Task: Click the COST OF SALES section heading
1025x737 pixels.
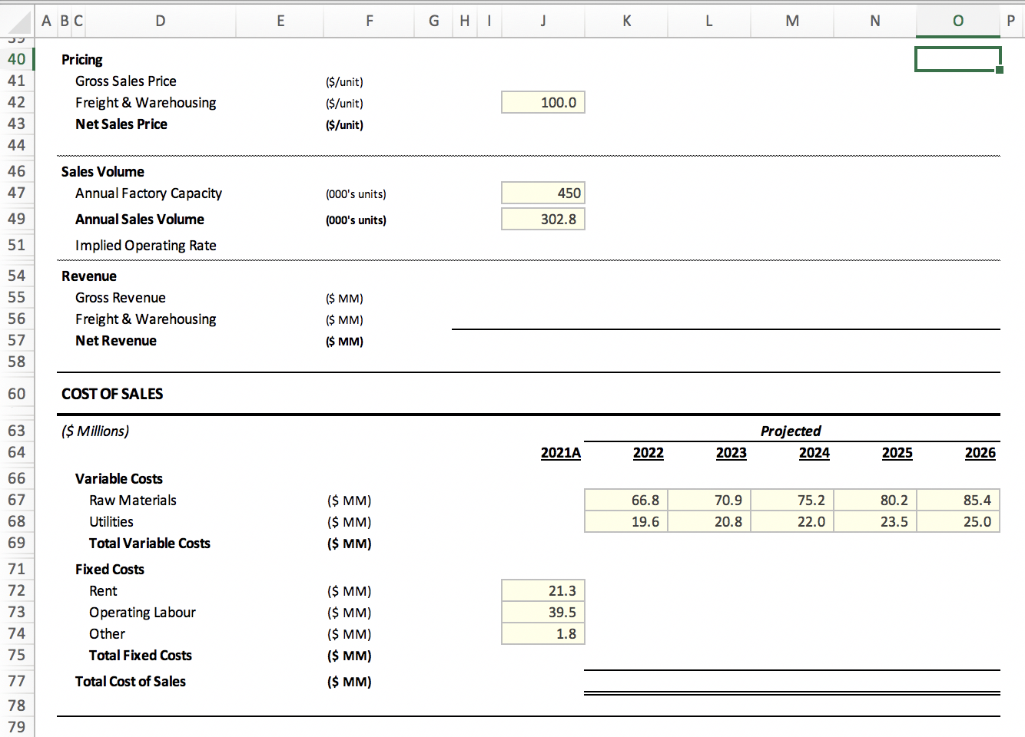Action: pyautogui.click(x=111, y=393)
